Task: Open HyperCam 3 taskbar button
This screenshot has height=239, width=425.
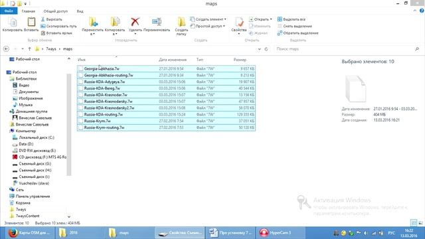Action: (x=280, y=233)
